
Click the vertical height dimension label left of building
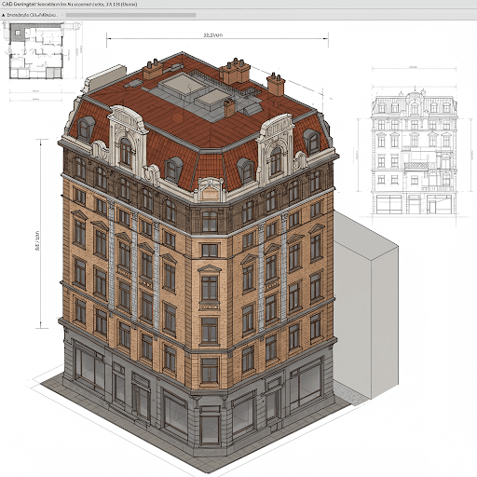point(37,240)
